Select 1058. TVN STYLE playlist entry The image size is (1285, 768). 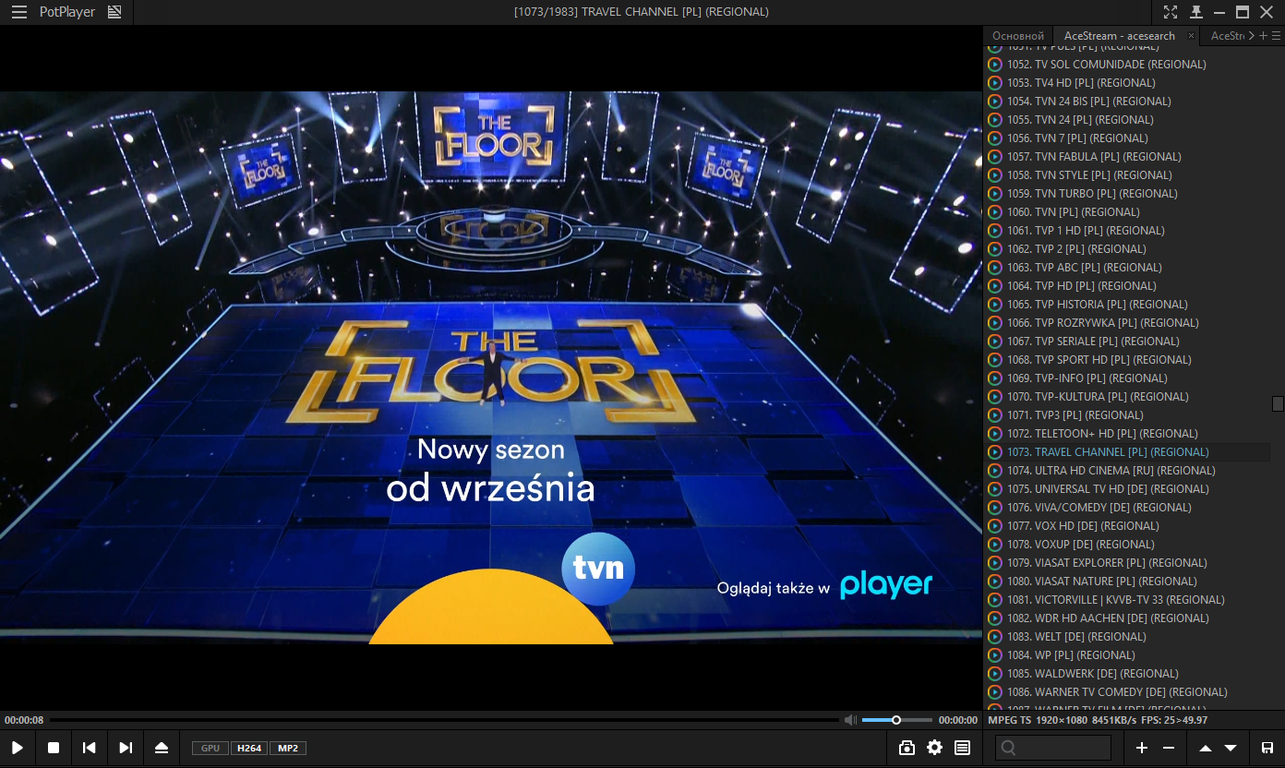1127,175
